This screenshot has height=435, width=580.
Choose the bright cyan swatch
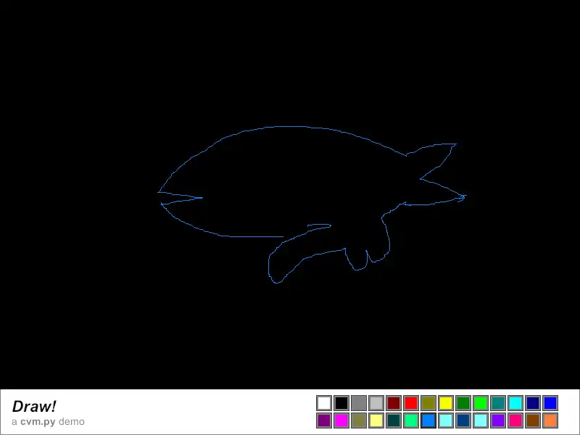(515, 403)
